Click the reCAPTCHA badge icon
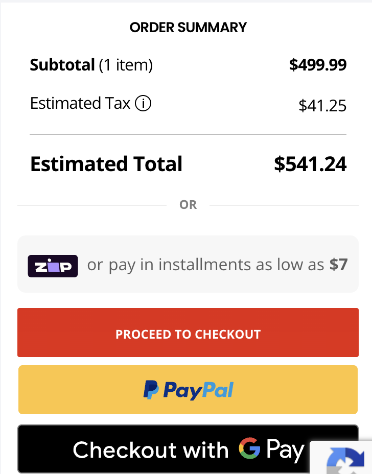This screenshot has width=372, height=474. click(x=345, y=460)
